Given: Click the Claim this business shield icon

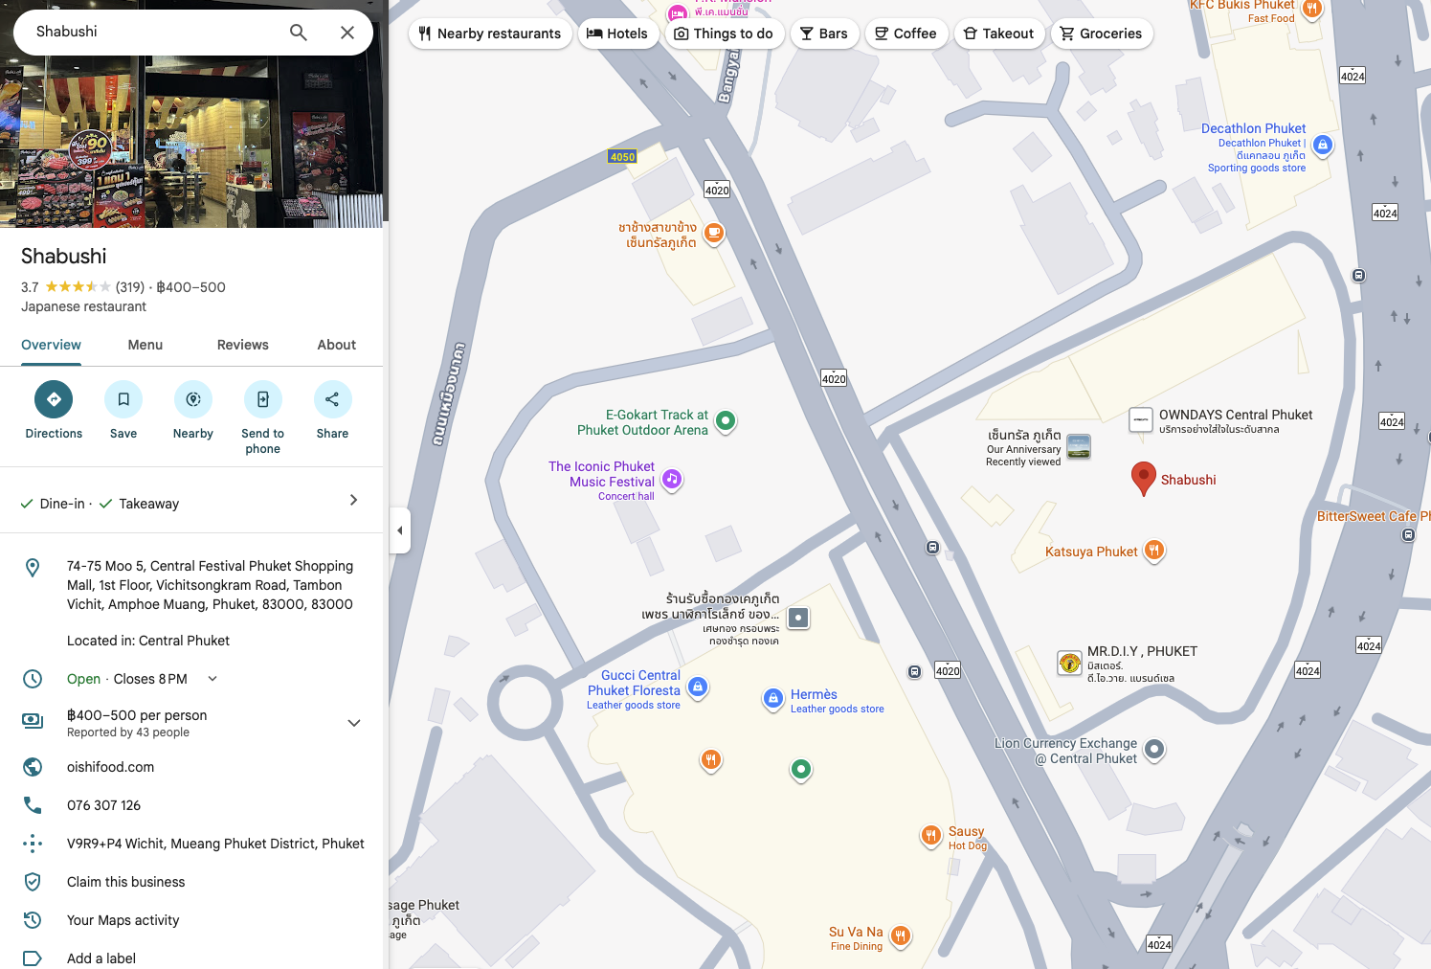Looking at the screenshot, I should pyautogui.click(x=33, y=882).
